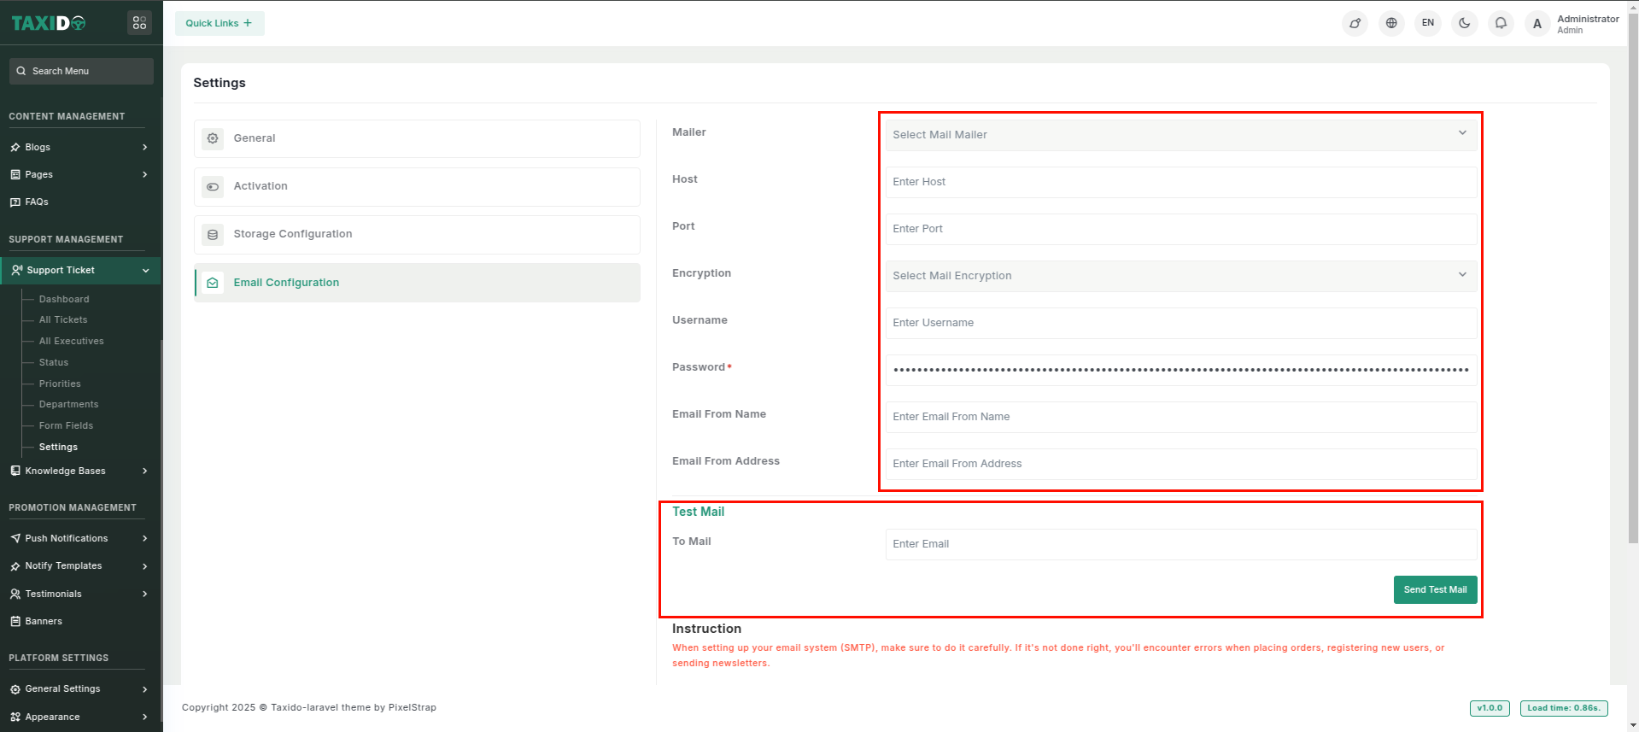Open the Select Mail Encryption dropdown
1639x732 pixels.
(x=1180, y=276)
